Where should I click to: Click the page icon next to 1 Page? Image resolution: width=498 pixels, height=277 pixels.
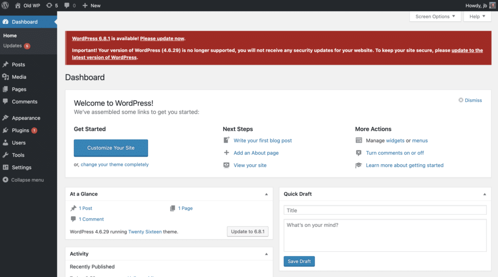pyautogui.click(x=173, y=208)
